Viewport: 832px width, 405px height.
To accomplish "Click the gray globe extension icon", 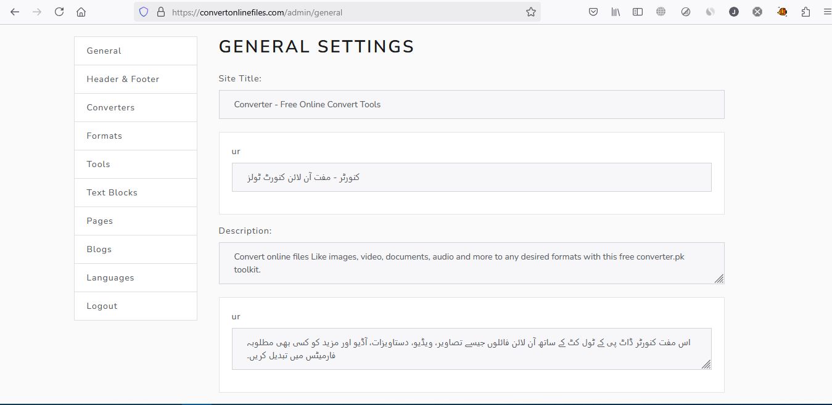I will (661, 12).
